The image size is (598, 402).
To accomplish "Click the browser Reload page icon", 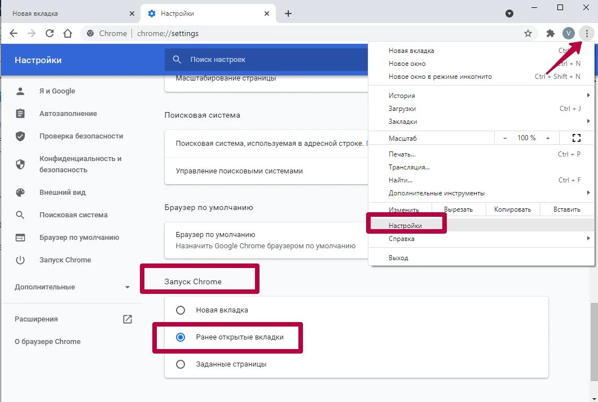I will click(50, 33).
